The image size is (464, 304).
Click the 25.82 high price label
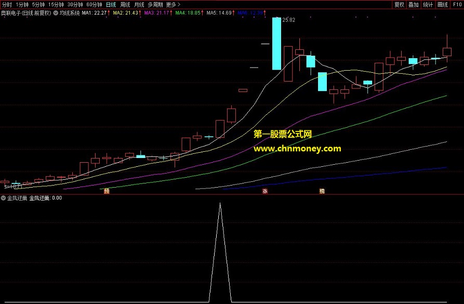pyautogui.click(x=288, y=20)
